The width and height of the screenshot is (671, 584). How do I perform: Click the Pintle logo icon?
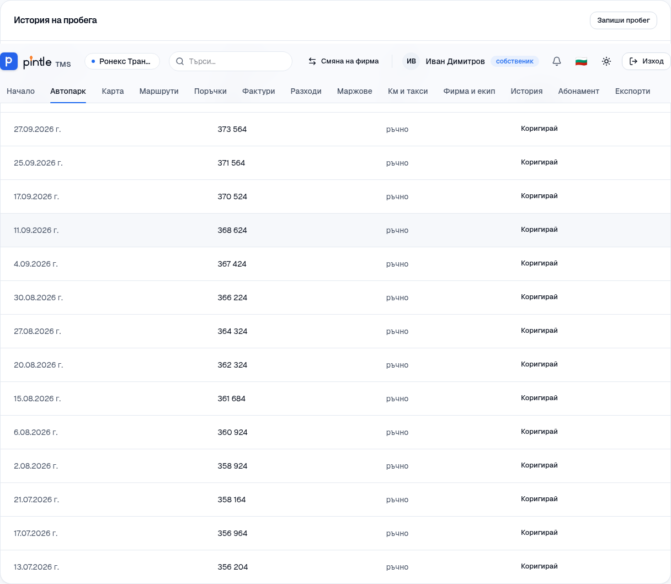point(9,61)
